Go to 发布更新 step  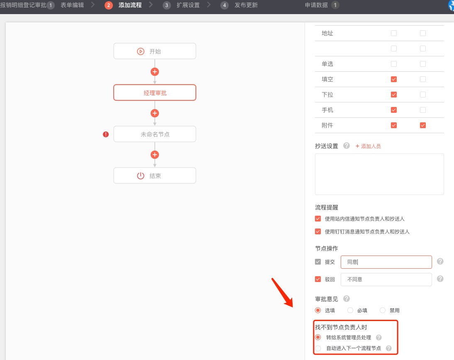(246, 5)
